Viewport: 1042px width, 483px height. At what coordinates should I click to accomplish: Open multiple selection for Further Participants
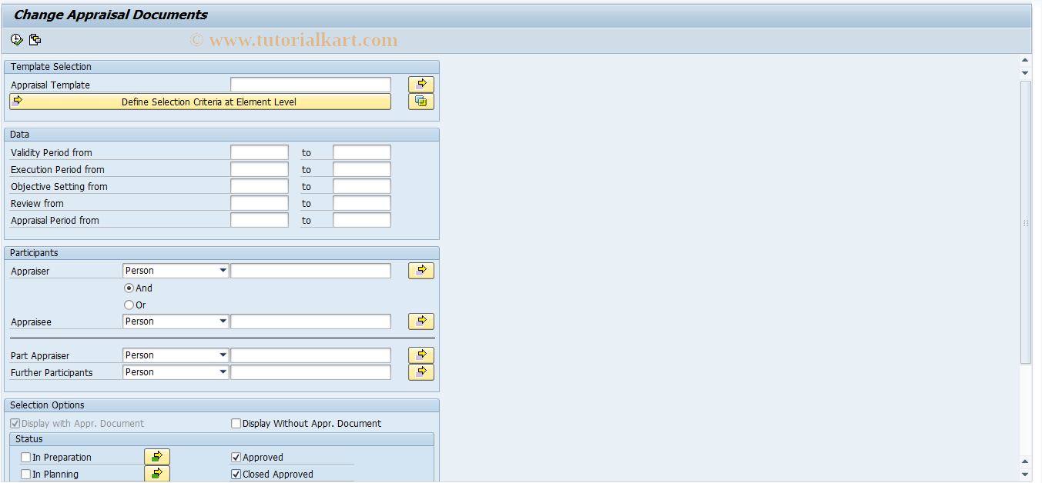[x=420, y=371]
